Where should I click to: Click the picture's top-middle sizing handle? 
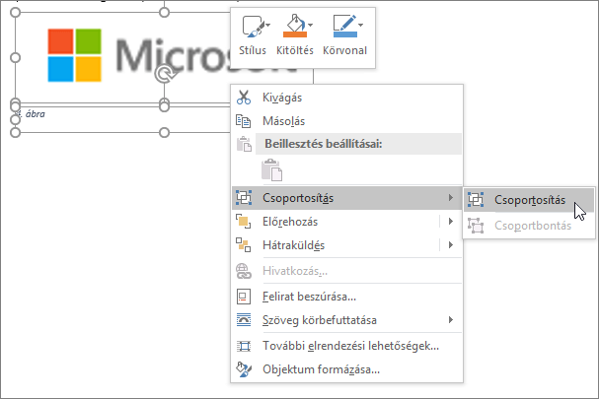(x=164, y=12)
